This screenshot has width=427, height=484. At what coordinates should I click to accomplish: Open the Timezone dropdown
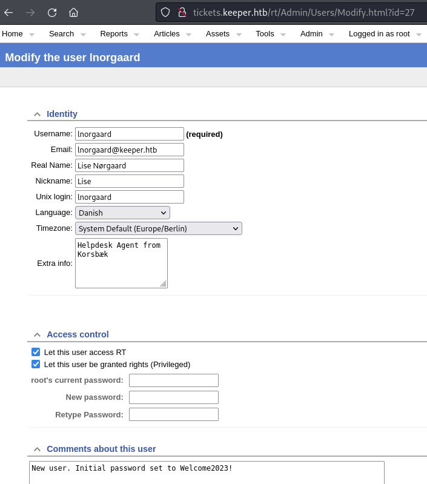pyautogui.click(x=158, y=228)
